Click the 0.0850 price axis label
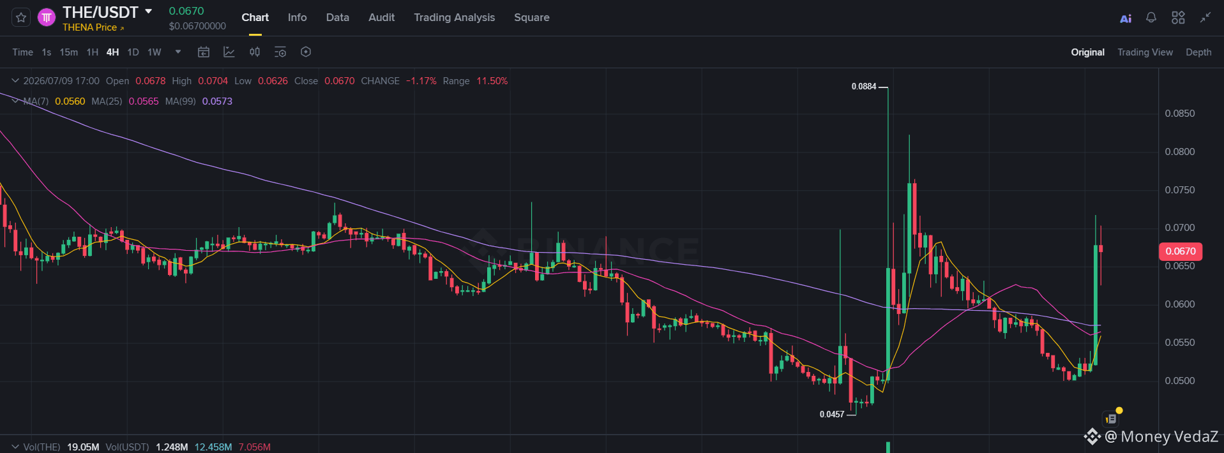Viewport: 1224px width, 453px height. pos(1179,114)
